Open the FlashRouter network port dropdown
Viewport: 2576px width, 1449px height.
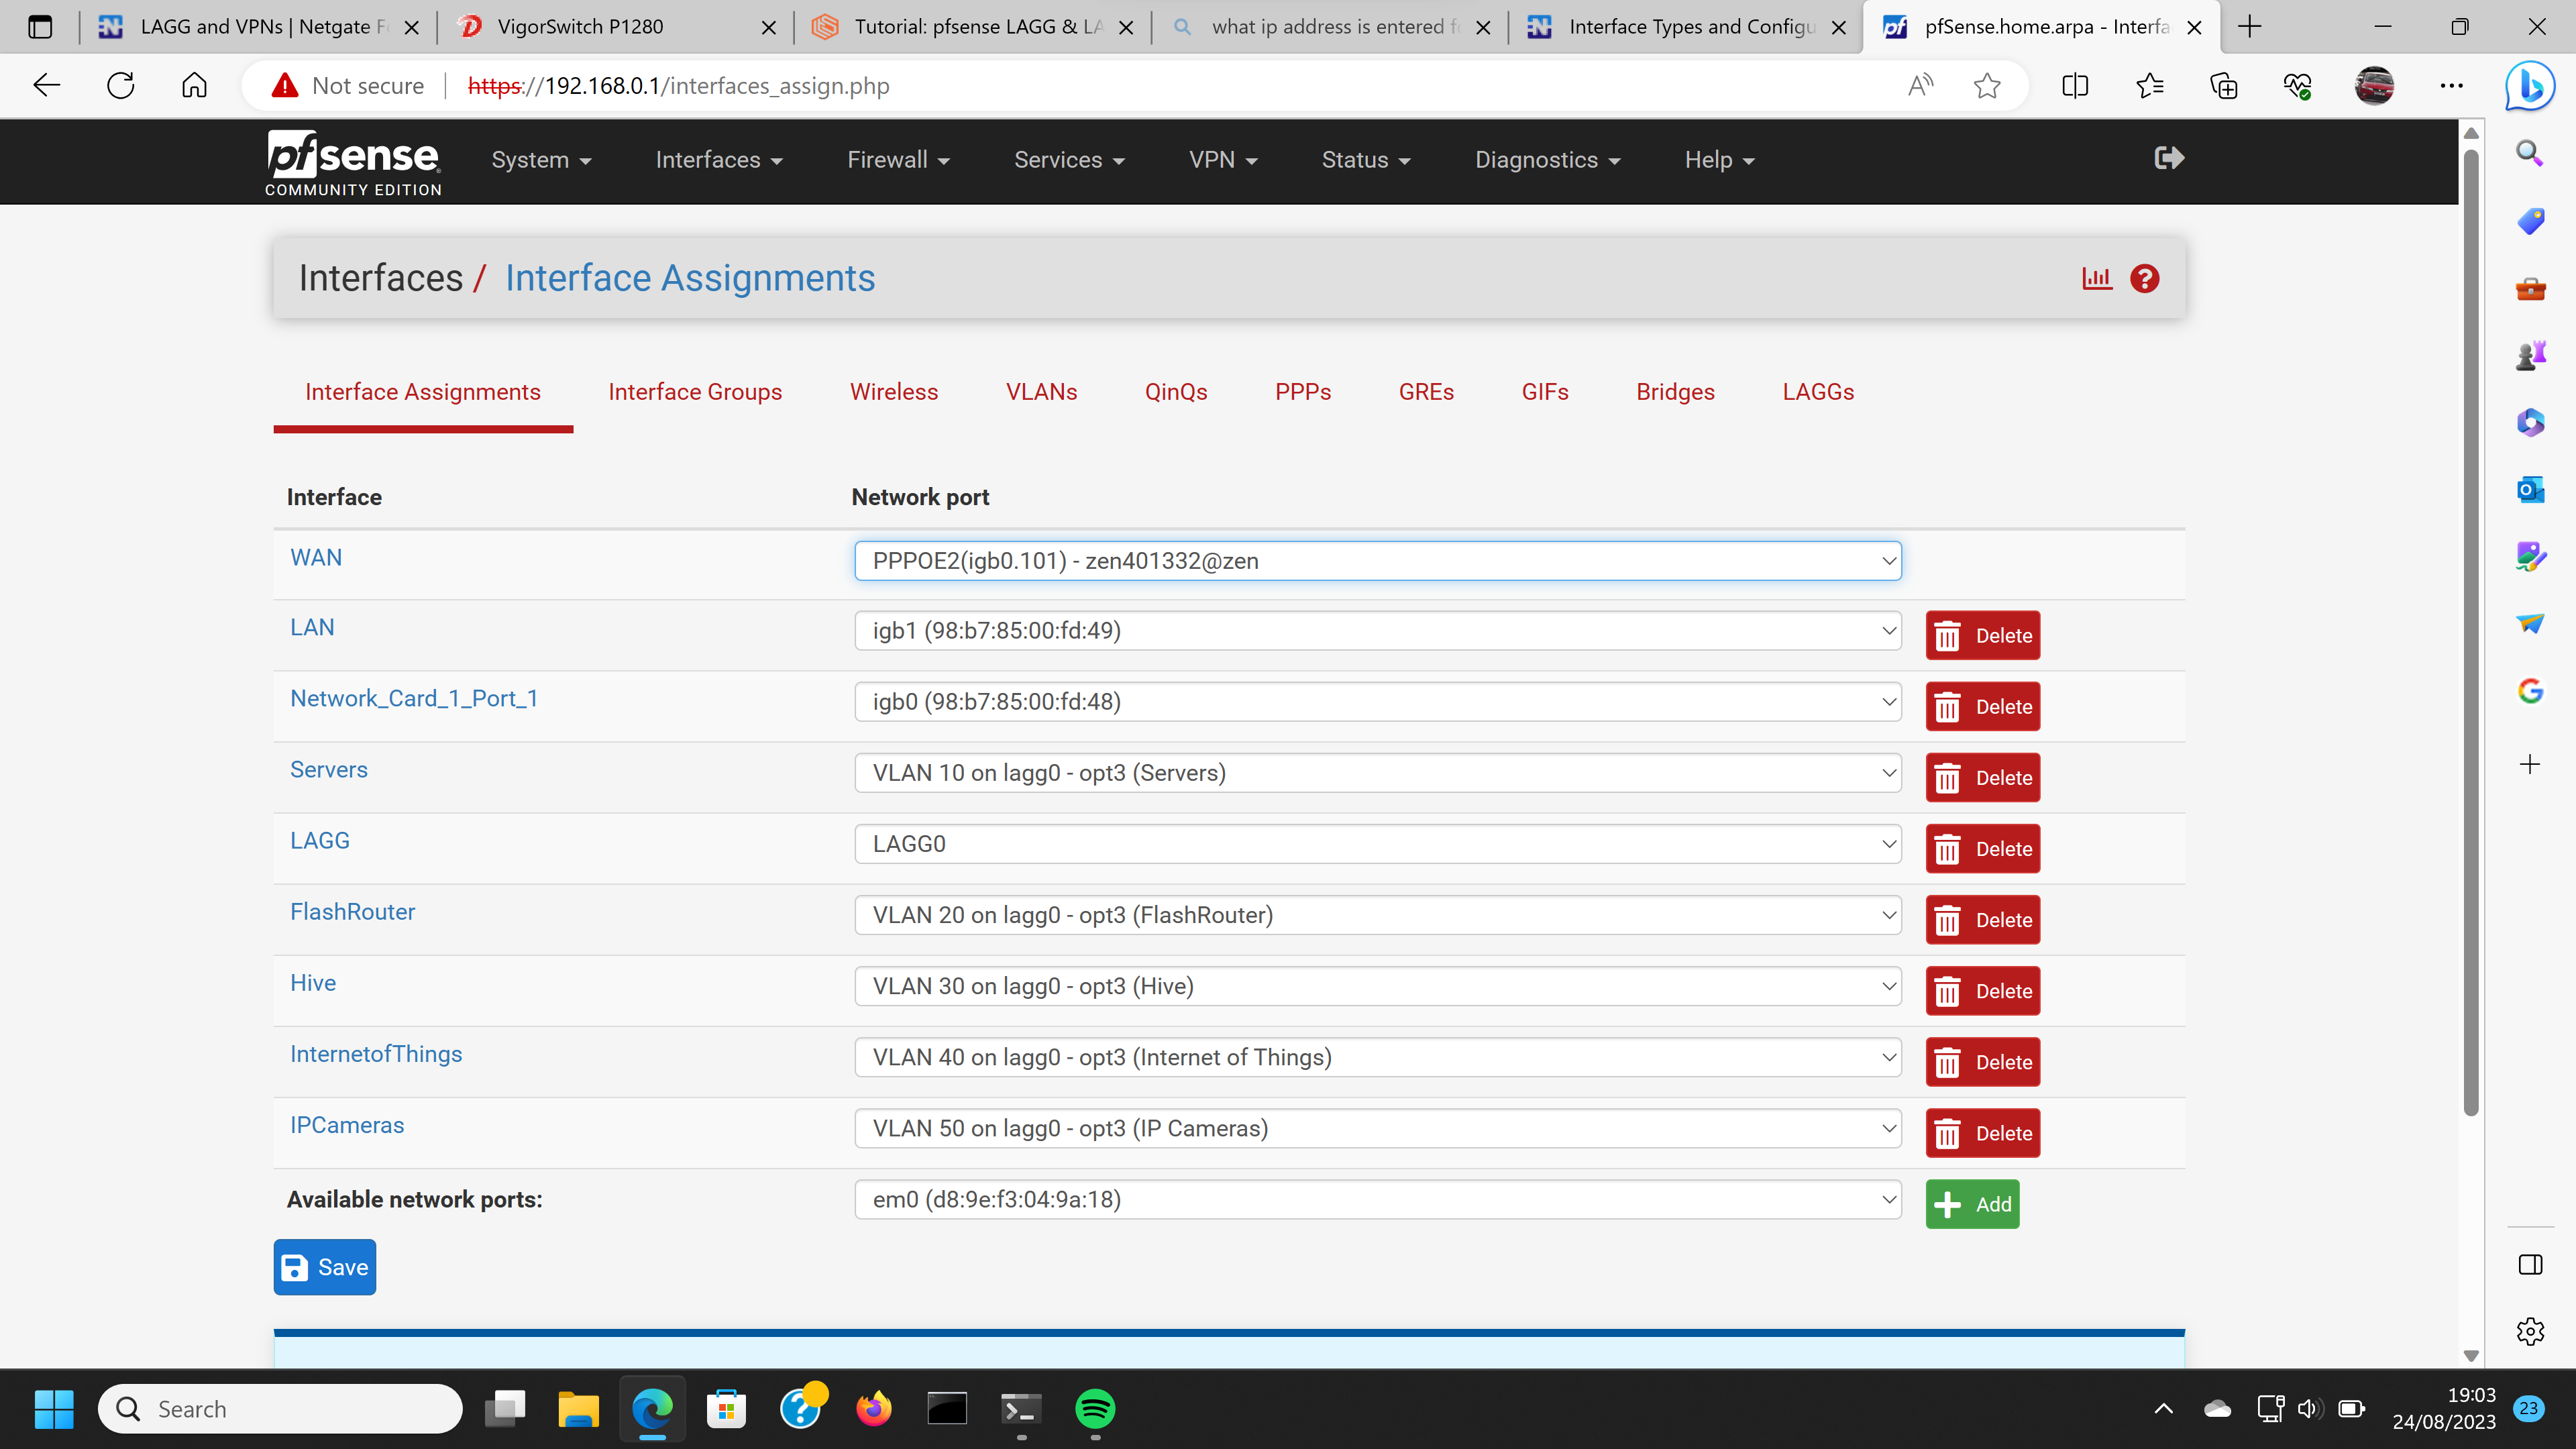click(1378, 915)
